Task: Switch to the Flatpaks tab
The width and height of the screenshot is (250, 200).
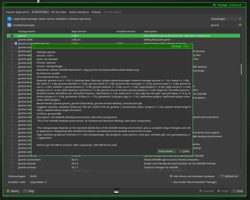Action: click(96, 12)
